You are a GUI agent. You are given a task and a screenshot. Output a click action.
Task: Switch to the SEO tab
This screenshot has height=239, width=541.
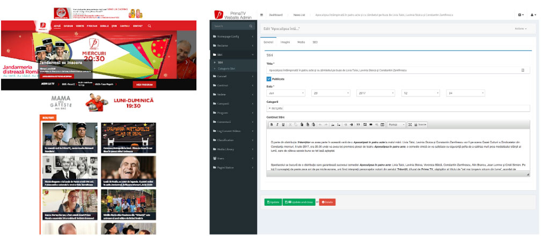pyautogui.click(x=315, y=41)
